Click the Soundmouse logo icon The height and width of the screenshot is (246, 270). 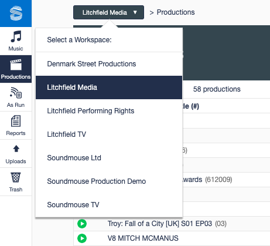click(16, 13)
